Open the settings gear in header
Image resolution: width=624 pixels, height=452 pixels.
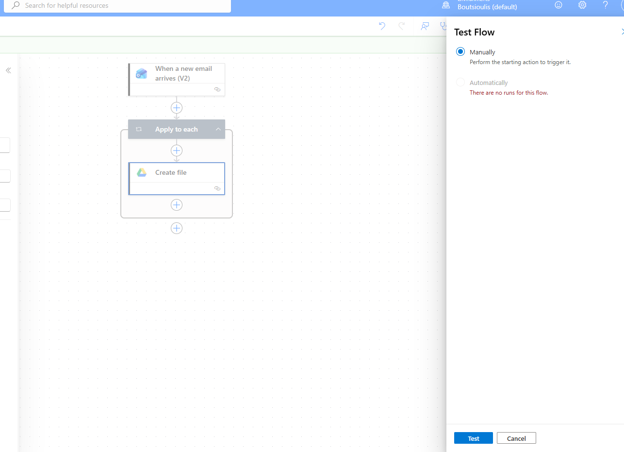point(582,5)
